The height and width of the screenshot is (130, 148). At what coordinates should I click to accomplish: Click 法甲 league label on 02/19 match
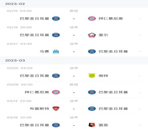tap(74, 27)
